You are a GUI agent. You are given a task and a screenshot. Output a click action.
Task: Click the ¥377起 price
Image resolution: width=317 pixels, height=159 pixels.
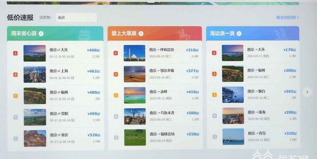(193, 71)
